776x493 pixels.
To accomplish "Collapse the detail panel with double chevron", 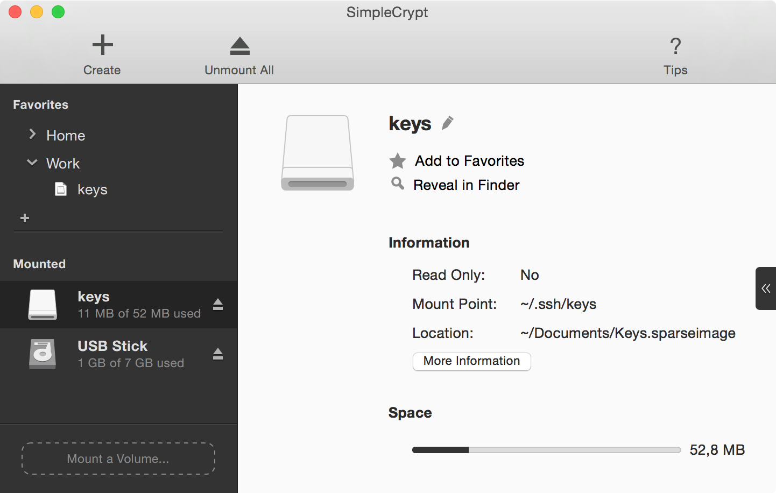I will tap(766, 288).
